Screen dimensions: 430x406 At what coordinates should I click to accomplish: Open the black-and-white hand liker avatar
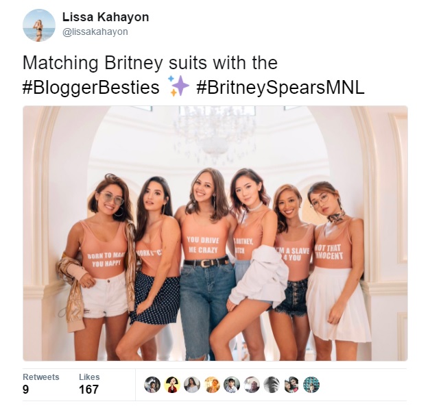[x=272, y=385]
